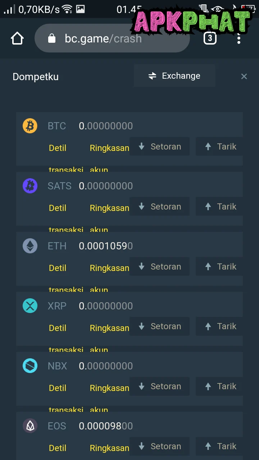Open the browser tab switcher showing 3
The height and width of the screenshot is (460, 259).
(210, 38)
